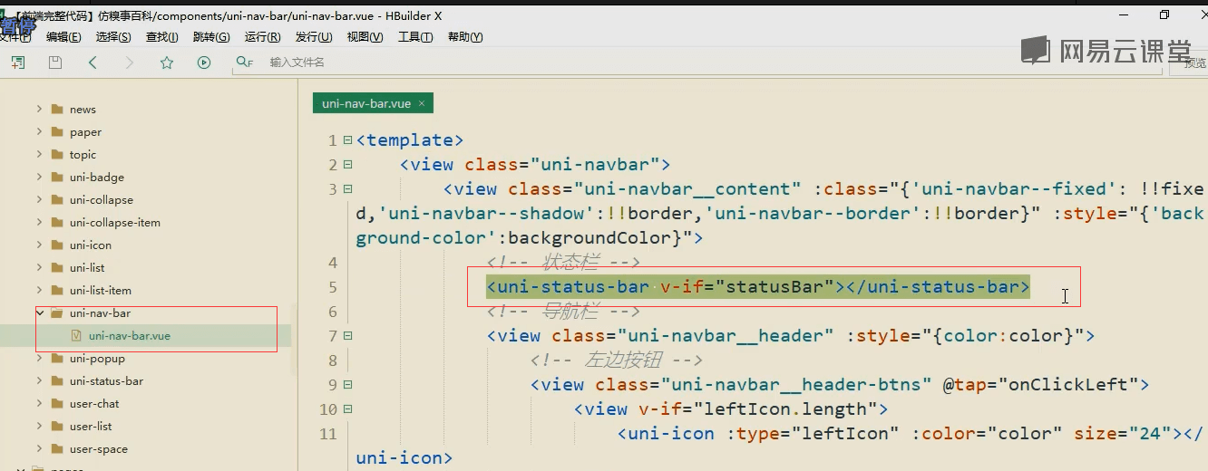
Task: Click the open folder icon beside uni-nav-bar
Action: [57, 312]
